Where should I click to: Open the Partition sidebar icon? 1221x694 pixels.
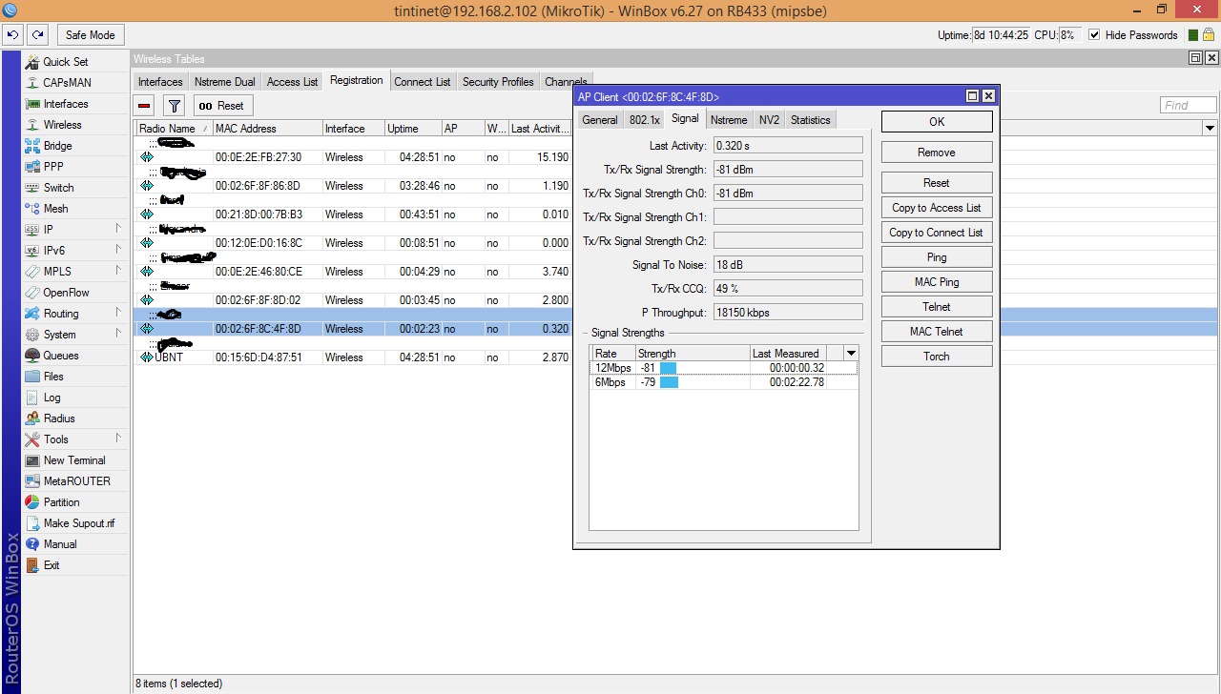point(32,502)
